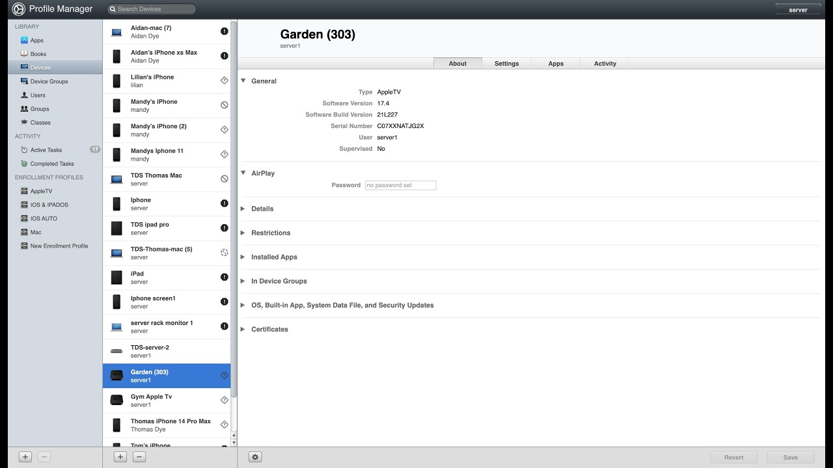Click the status icon next to Lilian's iPhone
The image size is (833, 468).
point(225,81)
